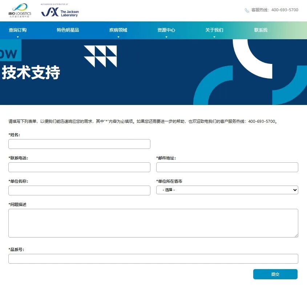Focus the 姓名 text field
This screenshot has width=307, height=288.
pos(79,144)
